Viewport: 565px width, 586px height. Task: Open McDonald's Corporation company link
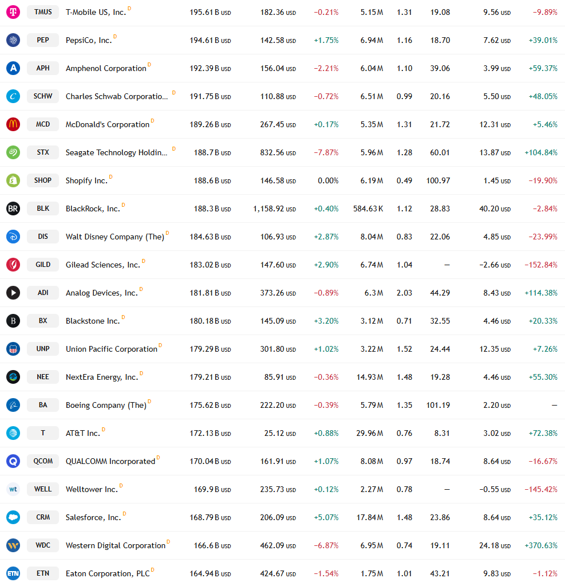tap(107, 124)
